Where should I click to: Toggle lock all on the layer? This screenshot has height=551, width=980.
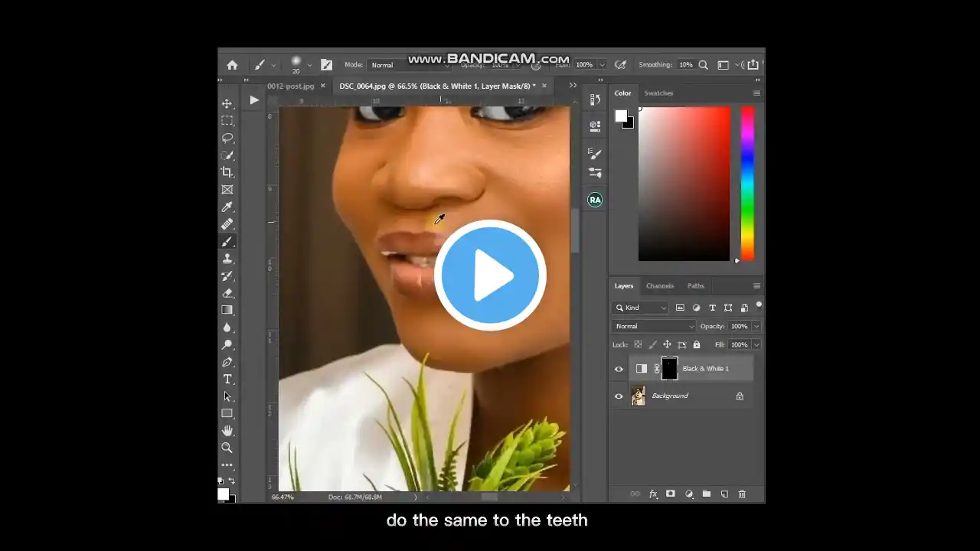[697, 345]
